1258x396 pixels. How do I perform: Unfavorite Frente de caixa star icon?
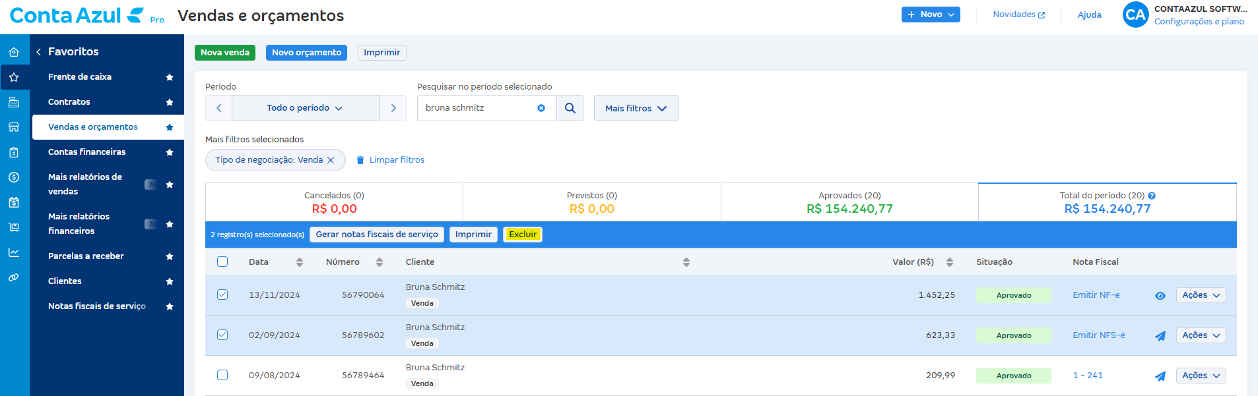click(x=170, y=77)
